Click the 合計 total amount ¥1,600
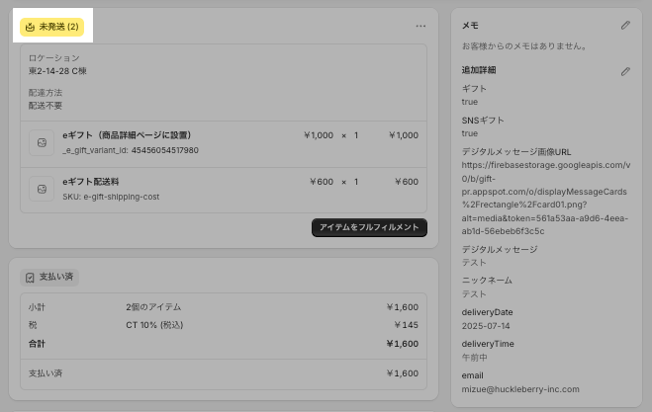 tap(402, 344)
